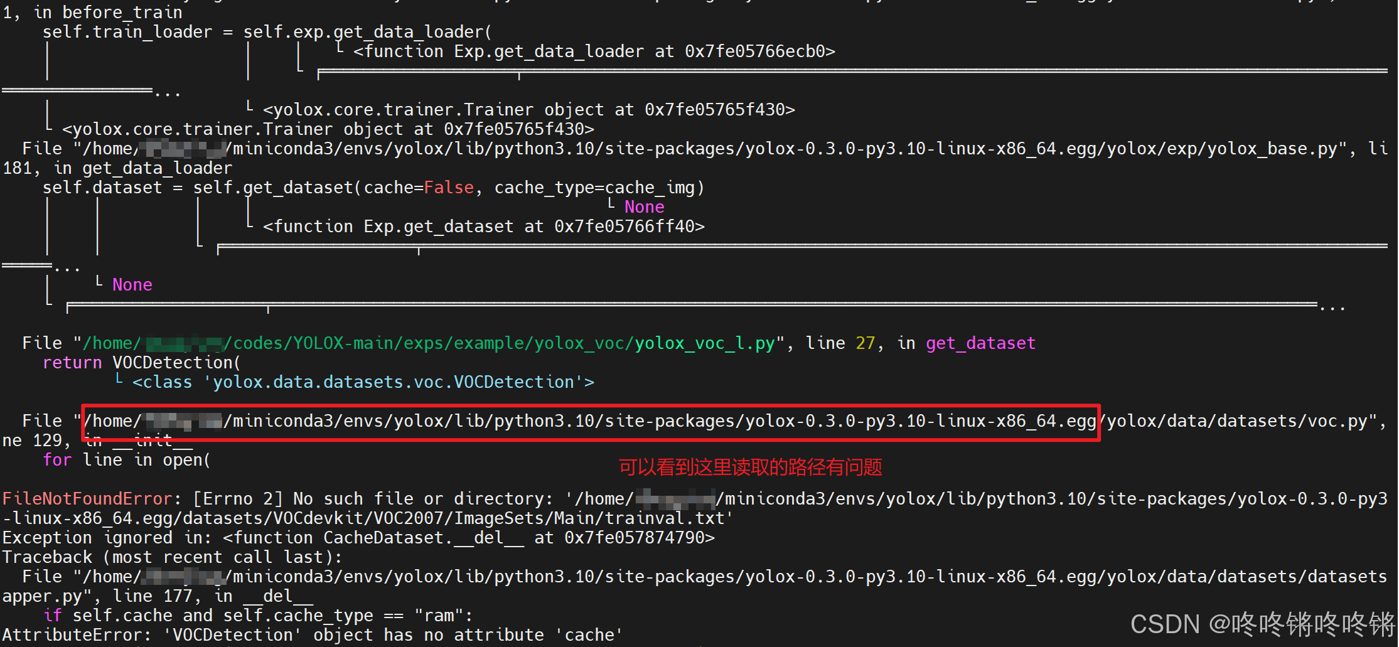The width and height of the screenshot is (1399, 647).
Task: Click 'return VOCDetection(' line
Action: coord(142,363)
